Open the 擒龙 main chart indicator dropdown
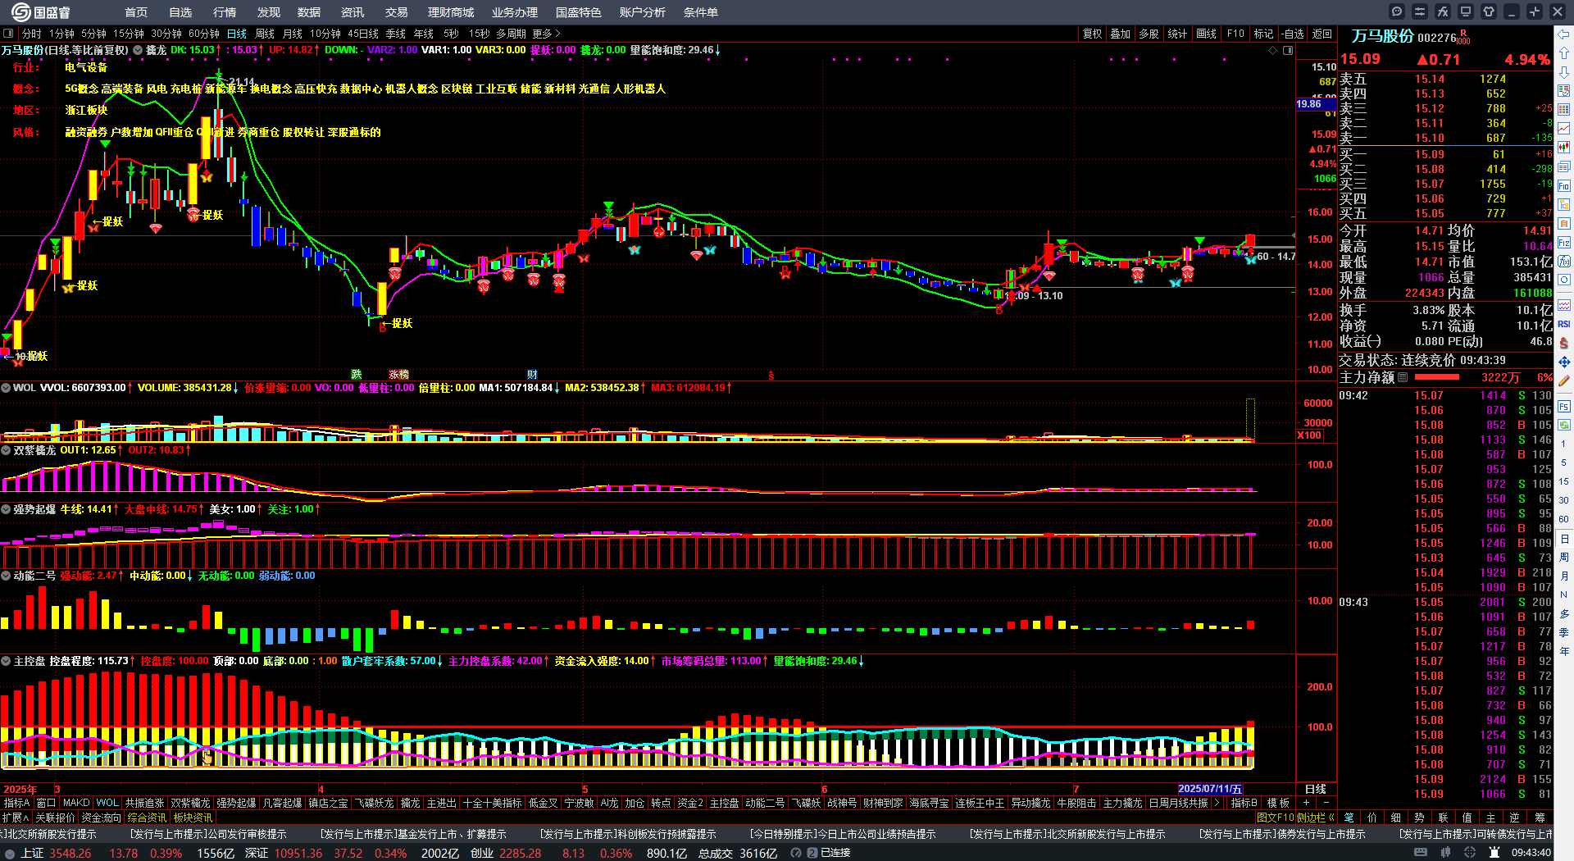Screen dimensions: 1574x861 click(x=139, y=50)
